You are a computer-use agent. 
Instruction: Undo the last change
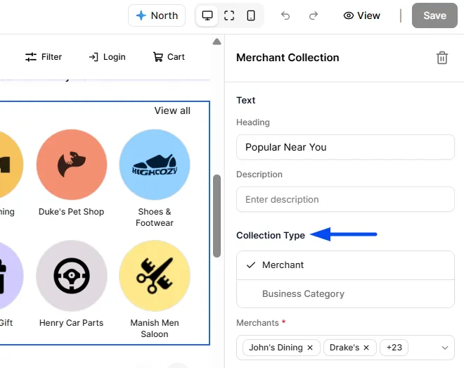[x=285, y=15]
